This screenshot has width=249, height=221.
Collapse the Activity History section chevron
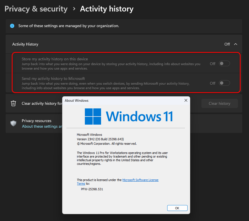pos(236,44)
